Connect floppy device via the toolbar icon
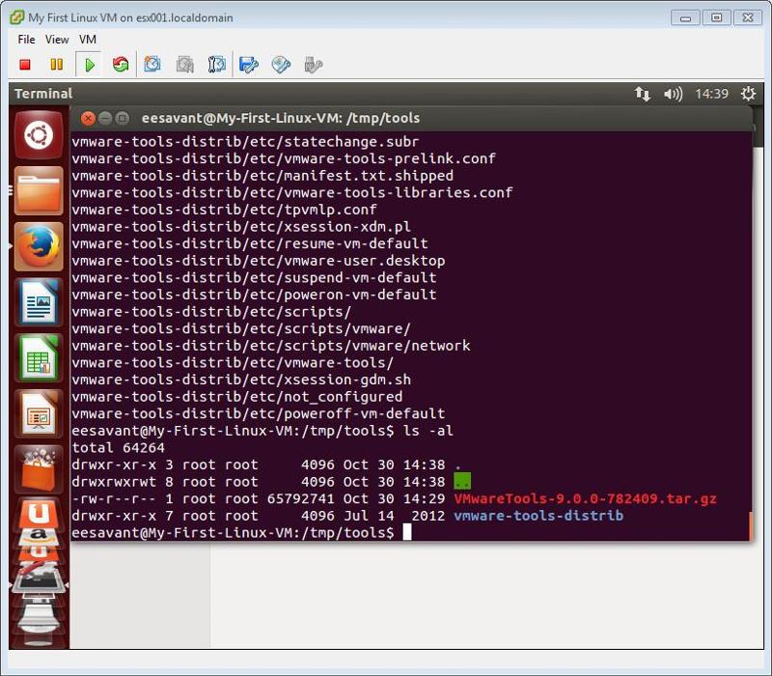The height and width of the screenshot is (676, 772). (249, 65)
